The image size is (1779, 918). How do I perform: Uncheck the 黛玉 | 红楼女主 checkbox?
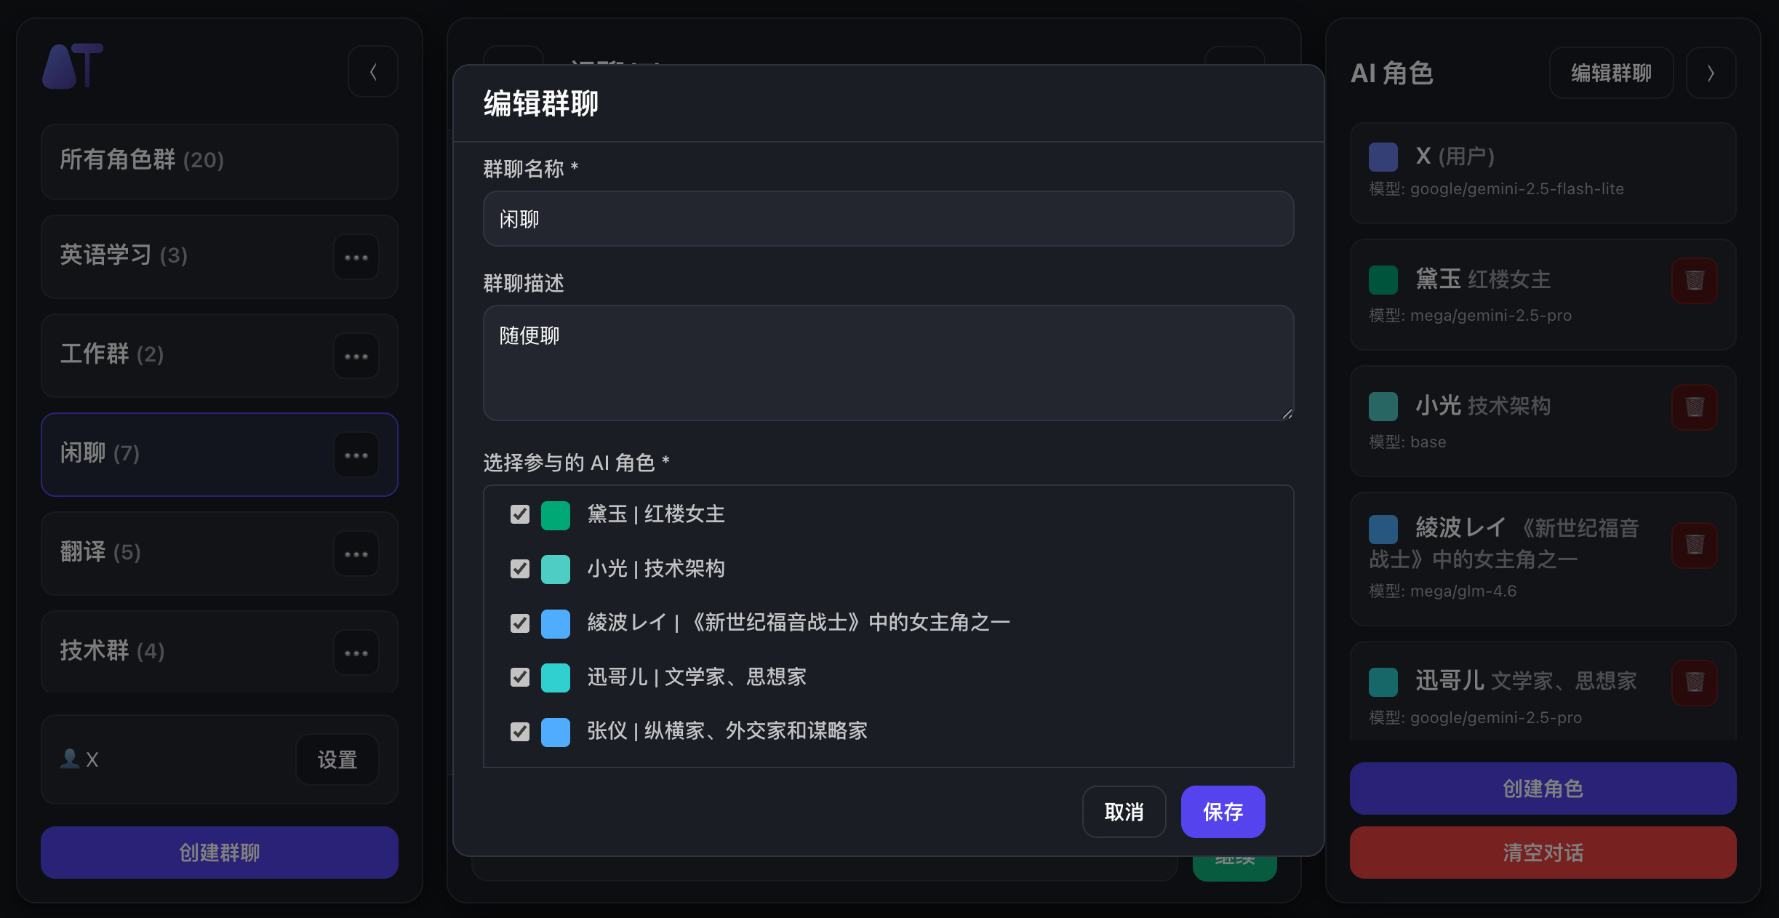(x=520, y=514)
